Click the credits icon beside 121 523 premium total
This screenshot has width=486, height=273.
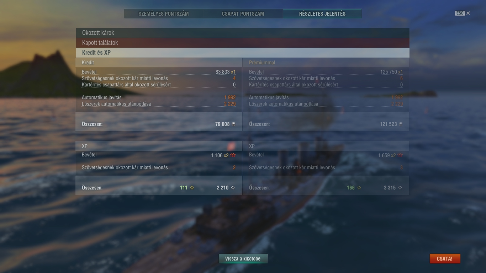coord(401,124)
